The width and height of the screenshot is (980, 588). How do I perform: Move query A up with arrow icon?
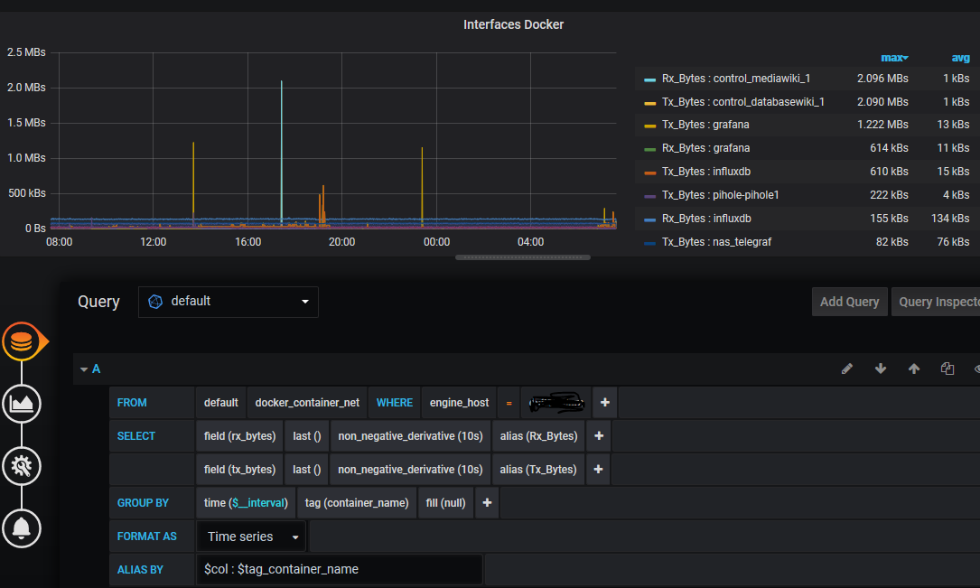click(x=914, y=369)
